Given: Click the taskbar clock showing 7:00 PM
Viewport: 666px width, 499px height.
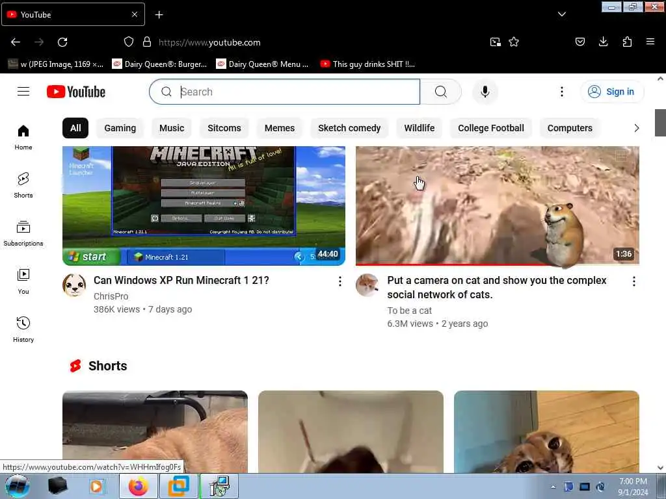Looking at the screenshot, I should 633,487.
